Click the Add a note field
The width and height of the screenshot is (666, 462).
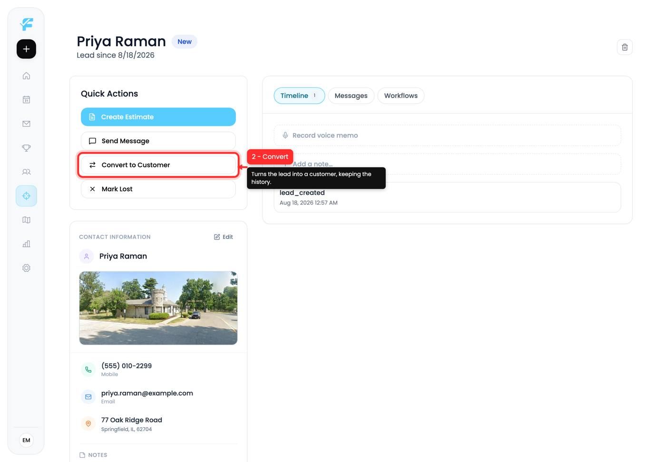447,164
